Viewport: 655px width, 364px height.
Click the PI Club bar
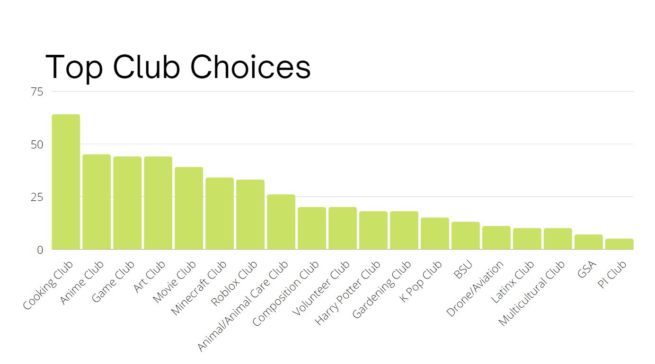coord(620,244)
